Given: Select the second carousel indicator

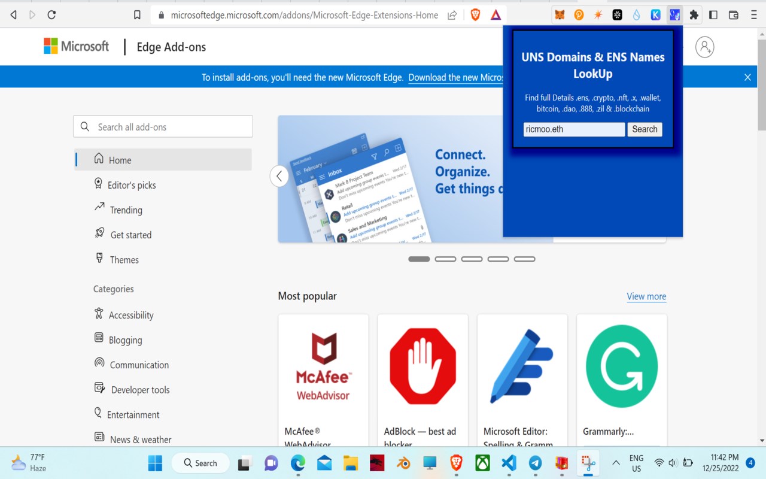Looking at the screenshot, I should click(x=445, y=259).
